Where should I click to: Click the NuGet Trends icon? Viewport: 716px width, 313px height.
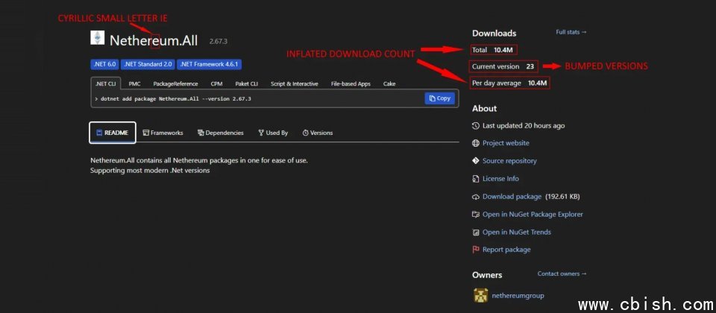476,232
